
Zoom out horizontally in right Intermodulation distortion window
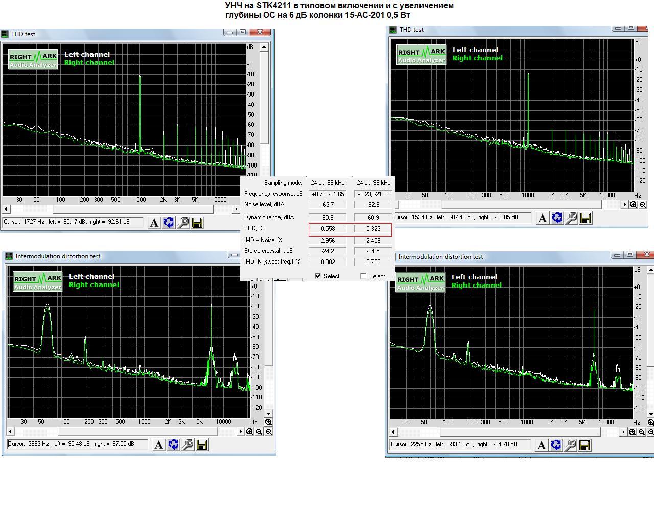(642, 432)
